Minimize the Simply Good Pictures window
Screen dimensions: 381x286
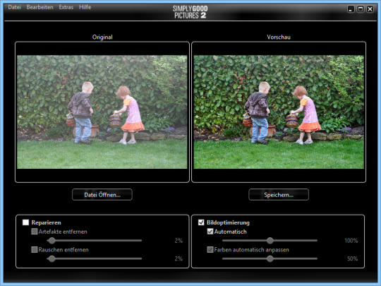(351, 9)
